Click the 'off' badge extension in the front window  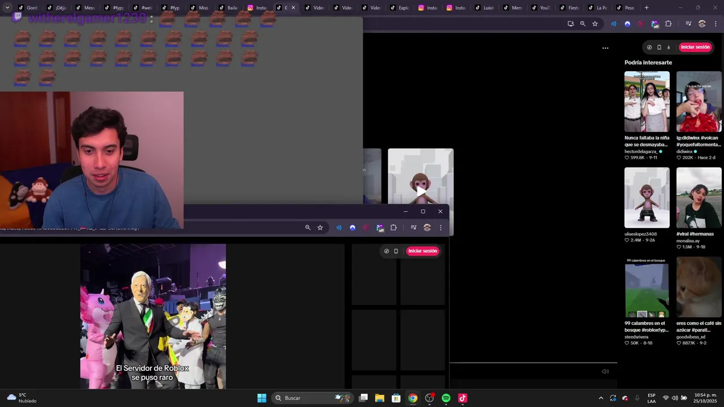[x=380, y=228]
